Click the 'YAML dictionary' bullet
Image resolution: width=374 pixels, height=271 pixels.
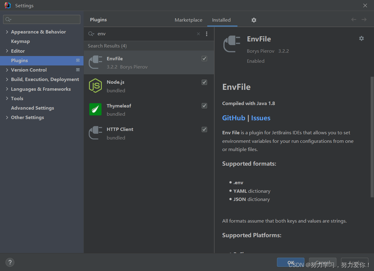252,191
